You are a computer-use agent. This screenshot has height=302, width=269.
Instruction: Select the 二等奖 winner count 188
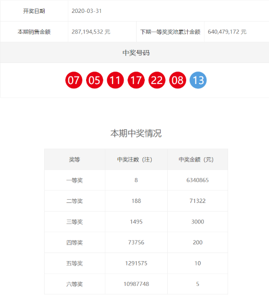(136, 201)
